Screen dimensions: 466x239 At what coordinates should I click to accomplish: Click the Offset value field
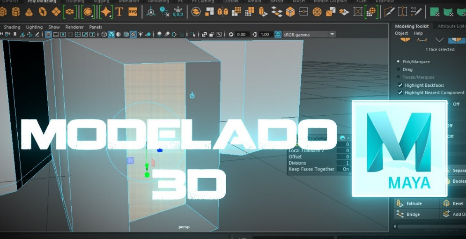[344, 157]
